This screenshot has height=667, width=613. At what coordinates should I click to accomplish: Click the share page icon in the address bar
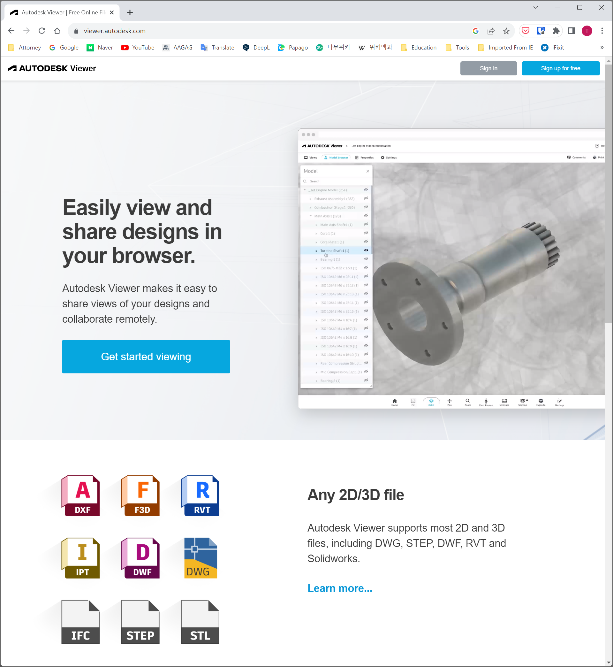[491, 31]
